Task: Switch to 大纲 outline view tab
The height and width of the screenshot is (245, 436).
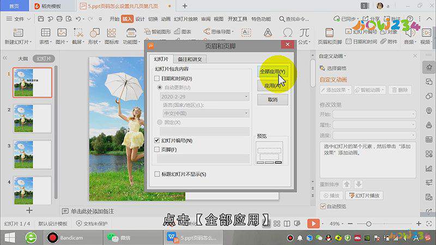Action: pos(23,59)
